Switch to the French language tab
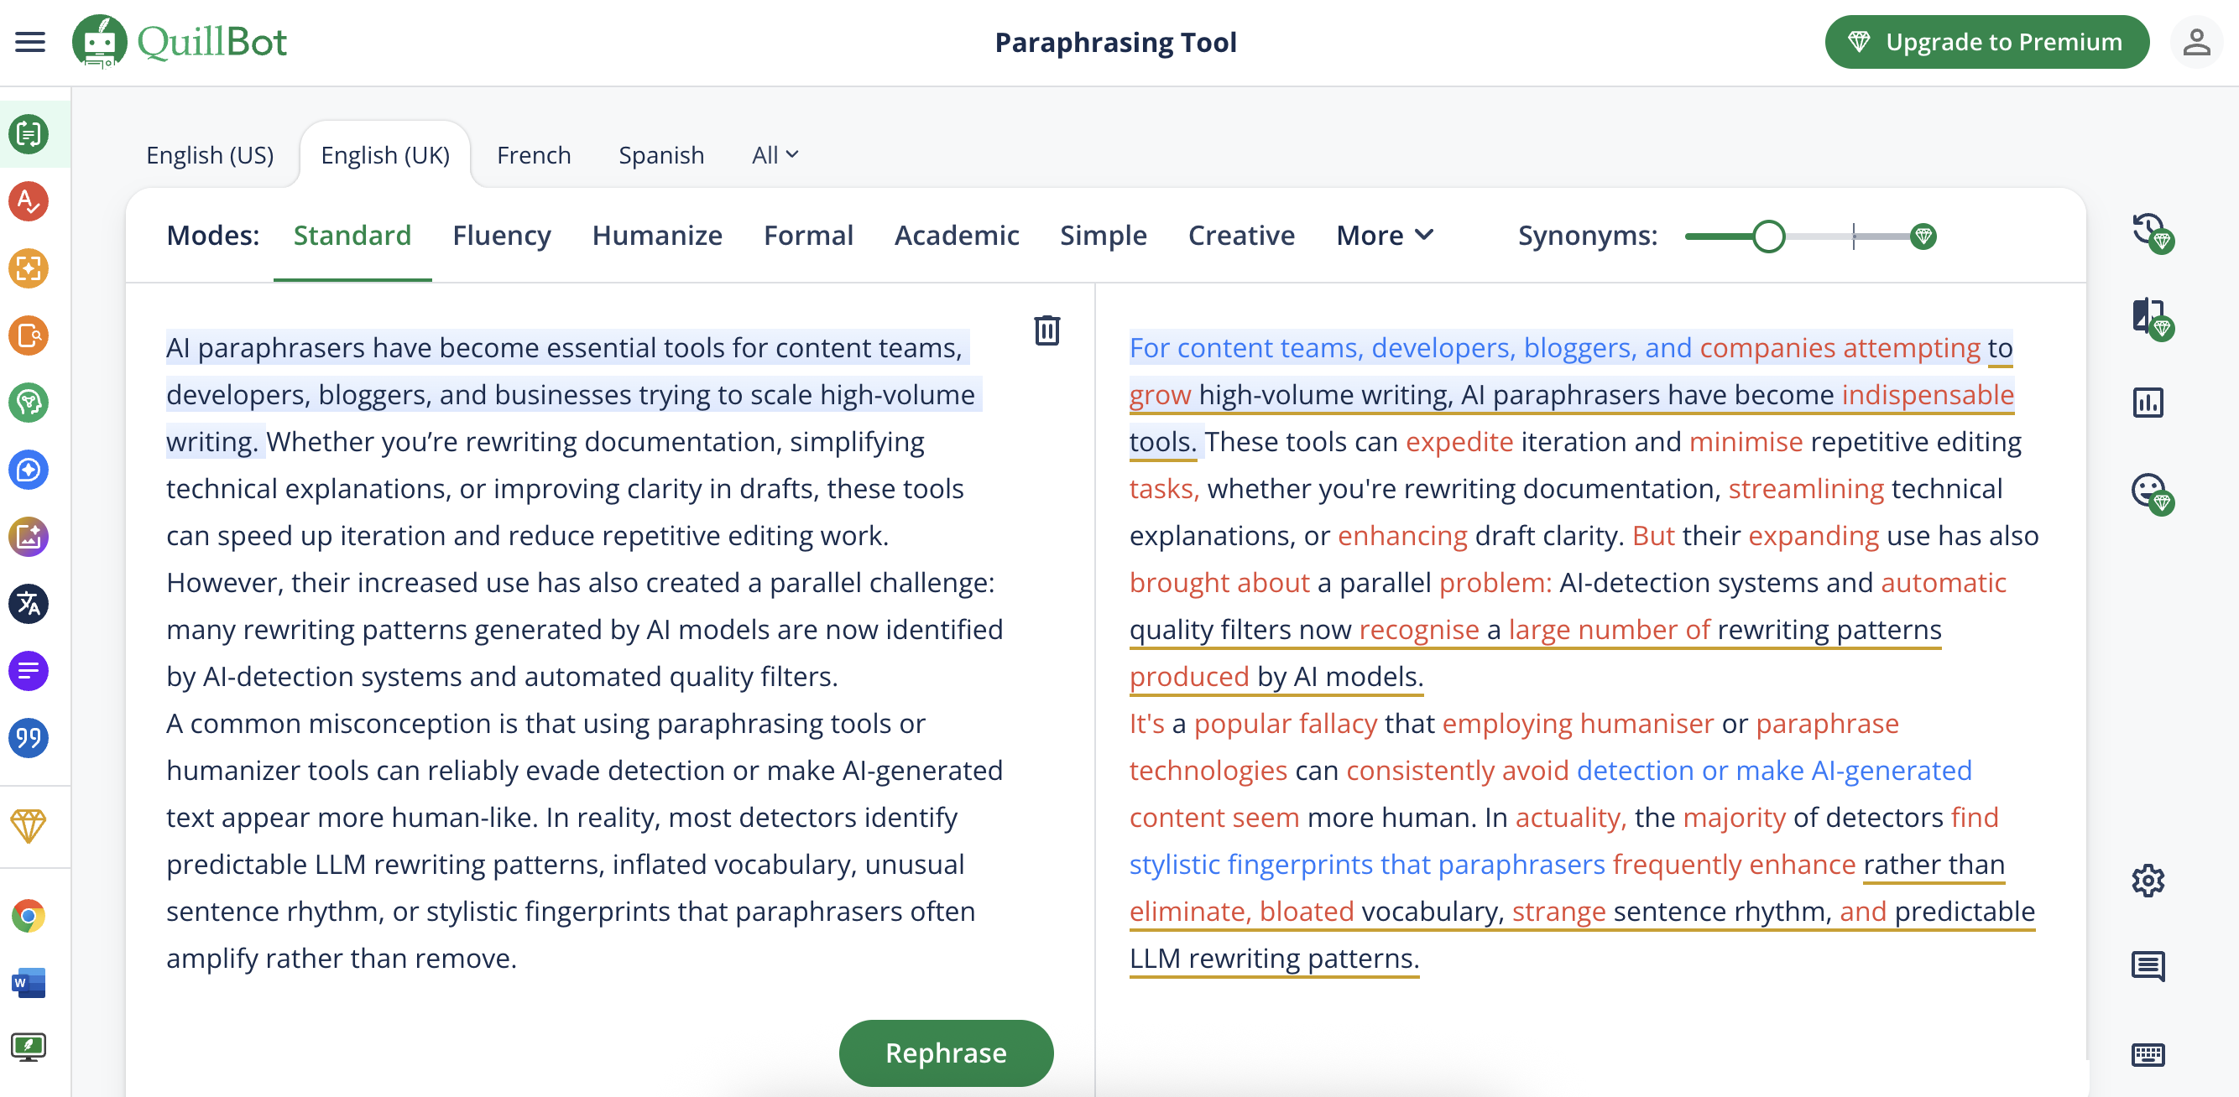The width and height of the screenshot is (2239, 1097). pos(533,154)
